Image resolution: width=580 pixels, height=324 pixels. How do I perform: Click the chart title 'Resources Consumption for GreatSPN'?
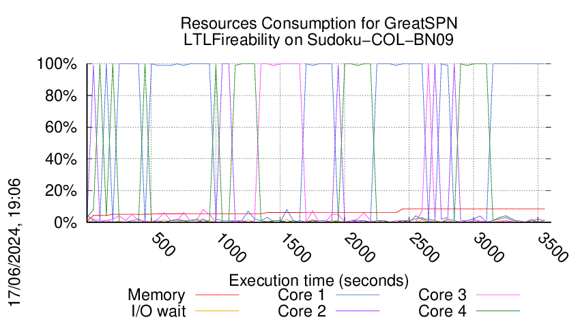tap(319, 24)
